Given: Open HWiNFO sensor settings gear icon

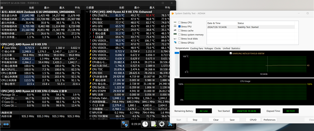Looking at the screenshot, I should coord(162,124).
